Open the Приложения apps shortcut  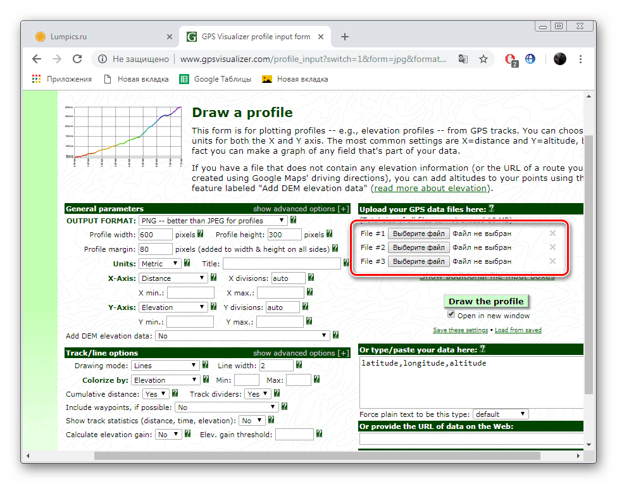(62, 79)
